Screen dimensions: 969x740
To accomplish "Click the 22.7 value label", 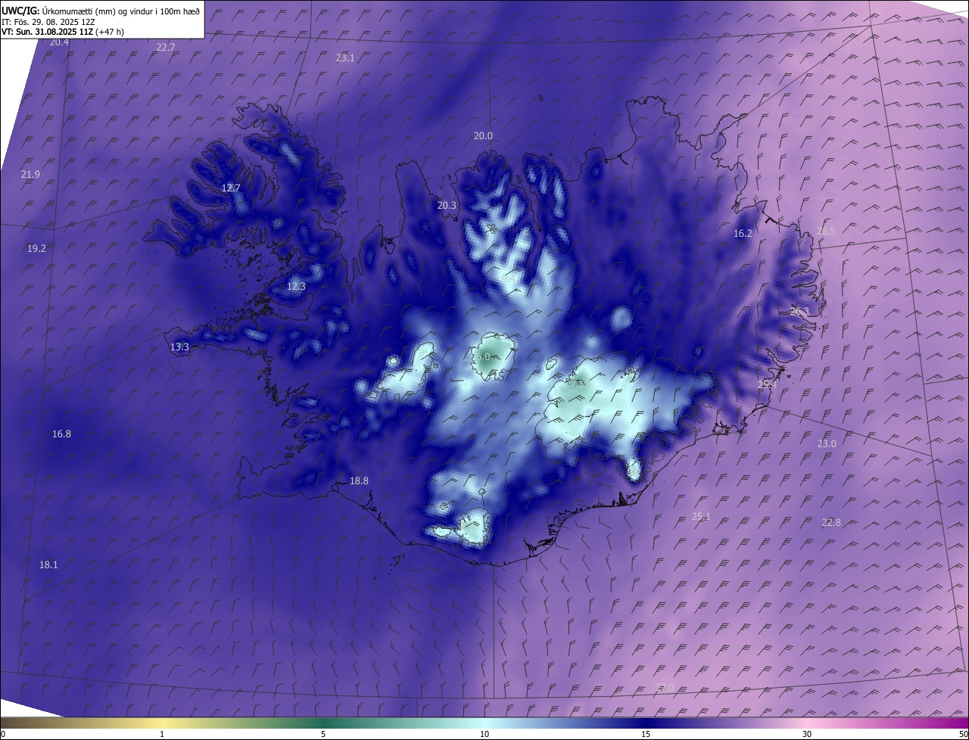I will [x=166, y=47].
